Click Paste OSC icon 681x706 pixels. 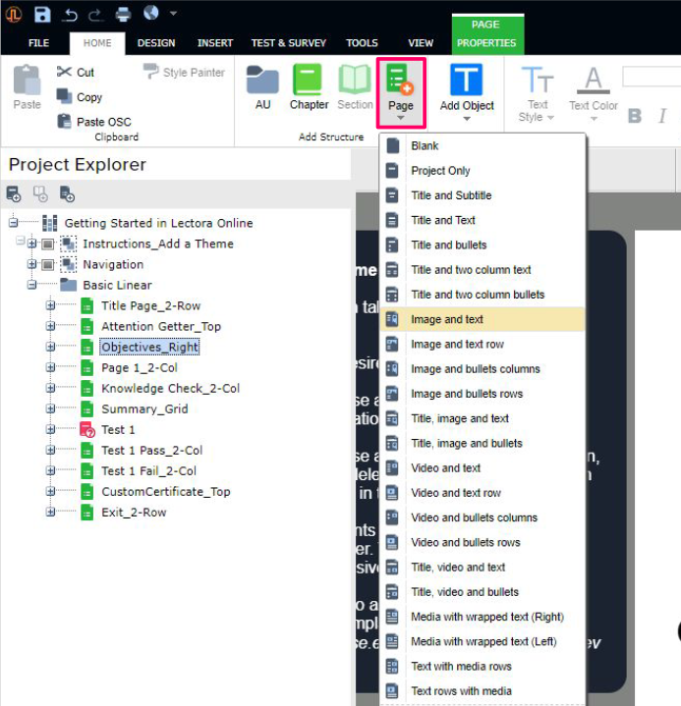[65, 122]
